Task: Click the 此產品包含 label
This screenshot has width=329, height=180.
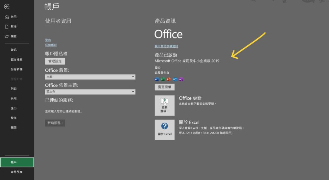Action: pos(162,73)
